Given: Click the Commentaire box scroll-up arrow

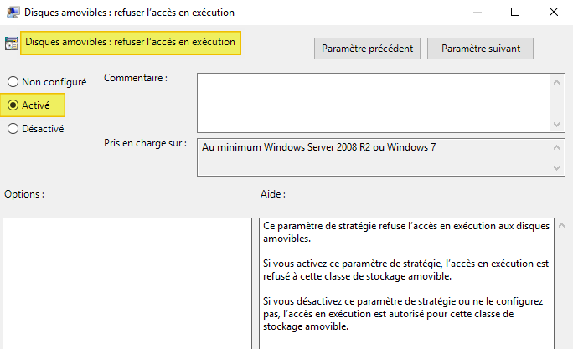Looking at the screenshot, I should point(556,80).
